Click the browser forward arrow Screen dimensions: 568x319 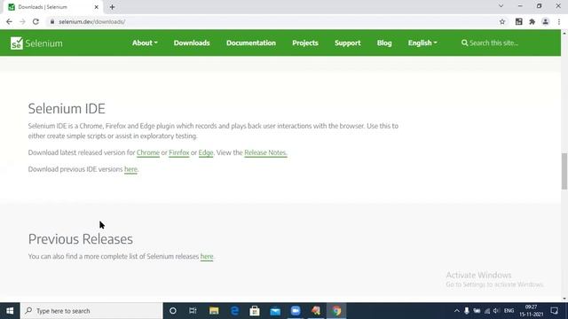click(x=22, y=21)
